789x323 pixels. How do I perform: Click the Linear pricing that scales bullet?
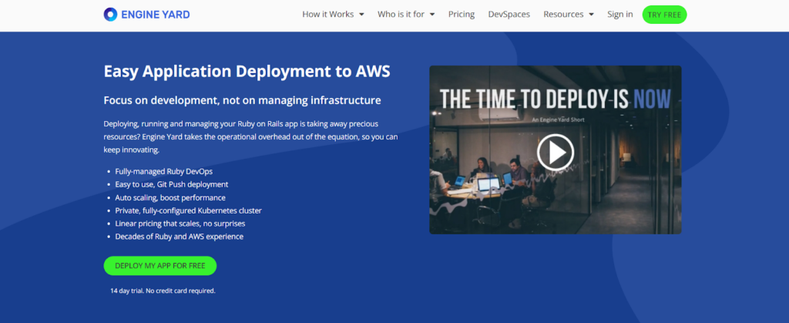point(180,224)
